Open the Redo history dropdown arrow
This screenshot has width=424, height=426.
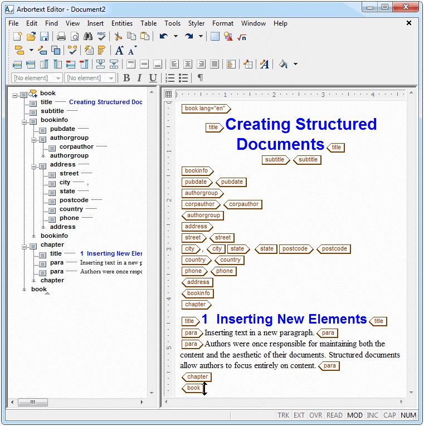coord(201,36)
